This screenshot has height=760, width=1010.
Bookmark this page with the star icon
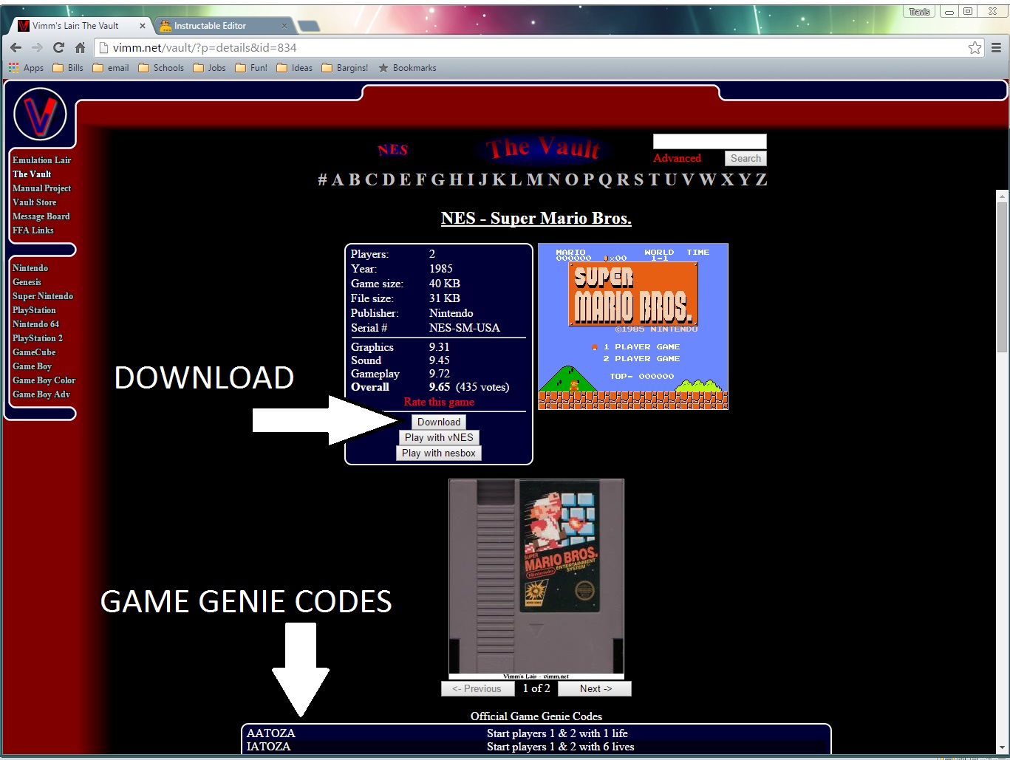tap(975, 47)
